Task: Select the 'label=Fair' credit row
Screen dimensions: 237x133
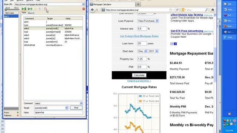Action: click(x=53, y=28)
